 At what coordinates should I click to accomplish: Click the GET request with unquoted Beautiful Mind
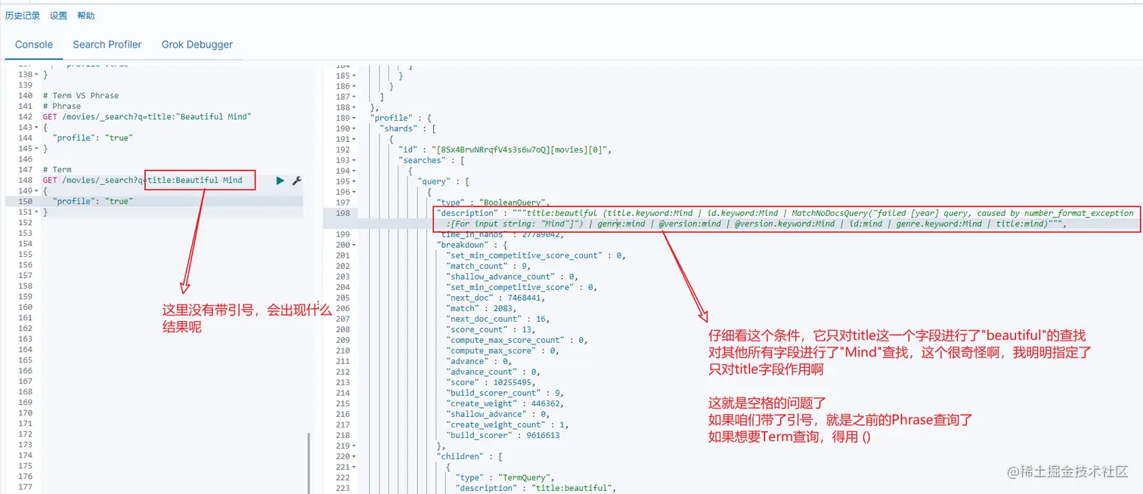142,181
